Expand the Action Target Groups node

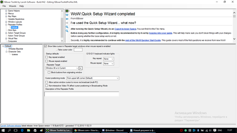tap(6, 33)
